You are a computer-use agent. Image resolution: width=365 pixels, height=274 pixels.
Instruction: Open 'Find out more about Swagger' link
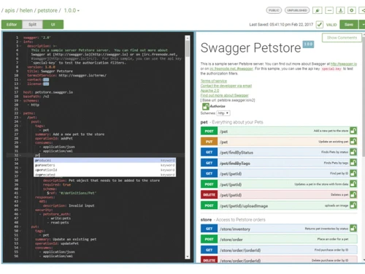[224, 95]
